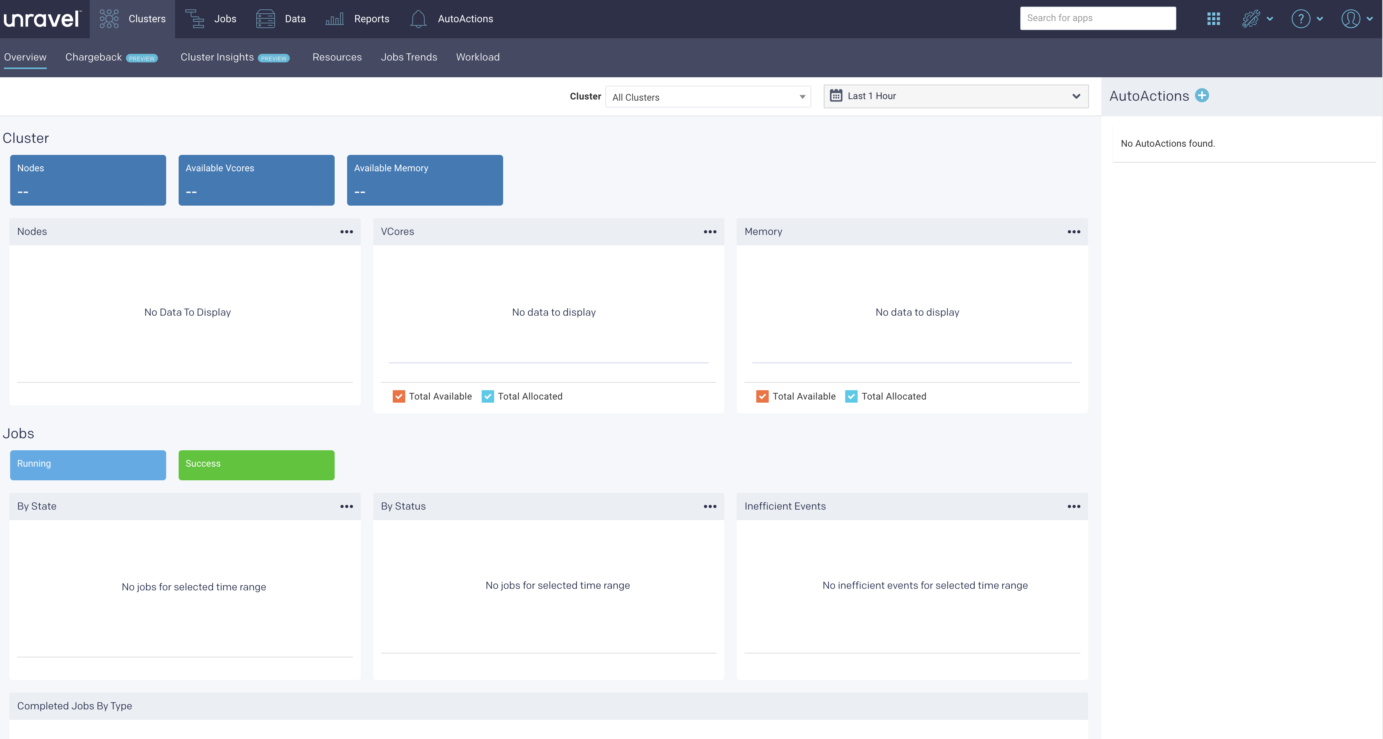The height and width of the screenshot is (739, 1383).
Task: Click the Add AutoAction plus icon
Action: pyautogui.click(x=1202, y=95)
